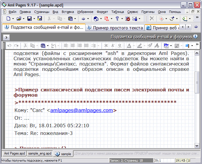Open dropdown arrow next to main Paste icon
202x164 pixels.
75,19
